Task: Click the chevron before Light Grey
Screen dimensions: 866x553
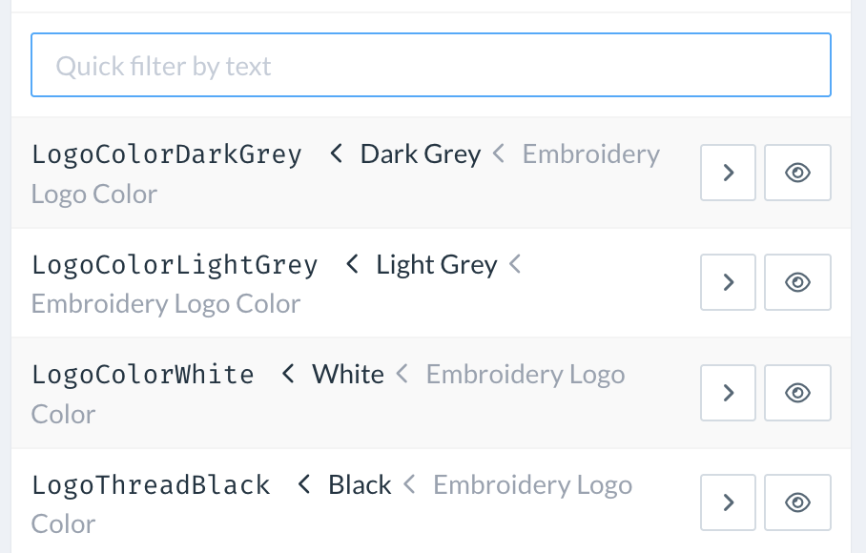Action: coord(352,264)
